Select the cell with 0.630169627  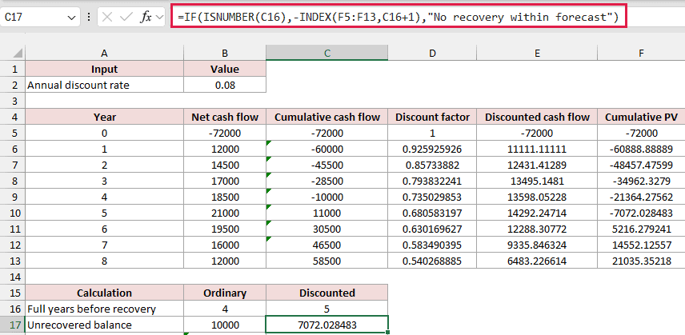(x=432, y=229)
